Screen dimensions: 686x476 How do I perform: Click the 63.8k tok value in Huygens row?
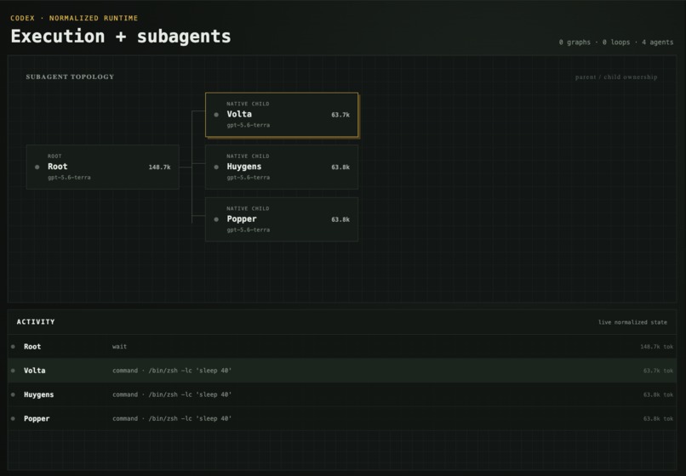[658, 394]
